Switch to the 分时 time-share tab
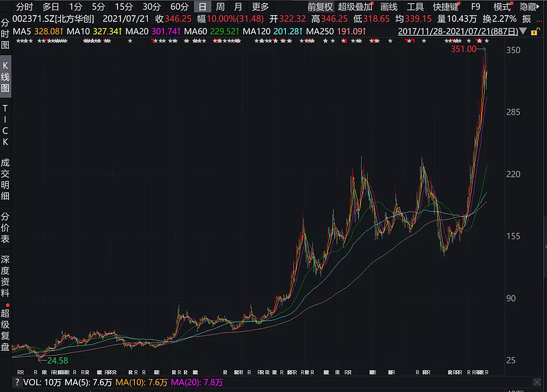 click(x=25, y=7)
